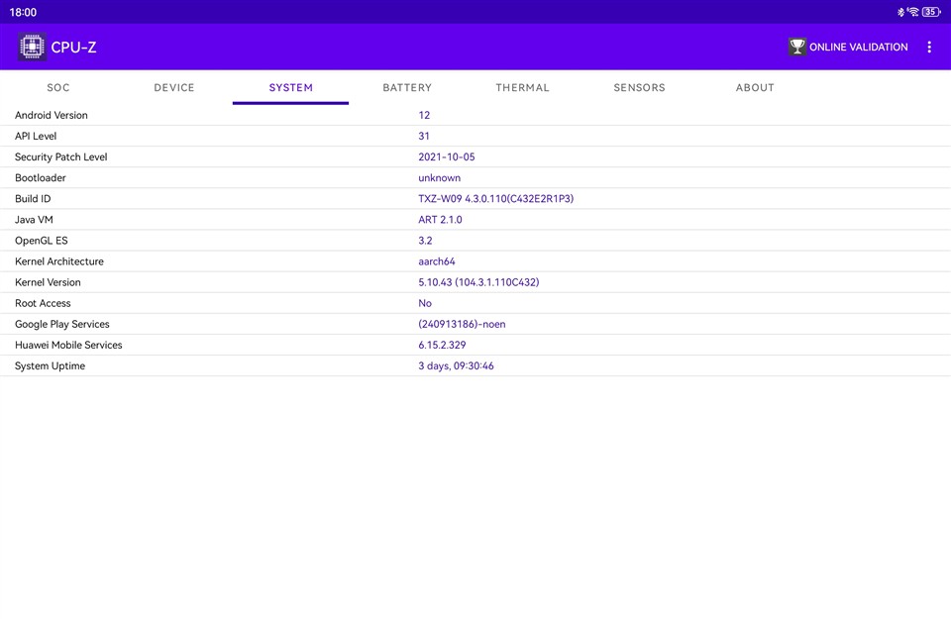Tap the battery level indicator in status bar
951x619 pixels.
pyautogui.click(x=931, y=12)
